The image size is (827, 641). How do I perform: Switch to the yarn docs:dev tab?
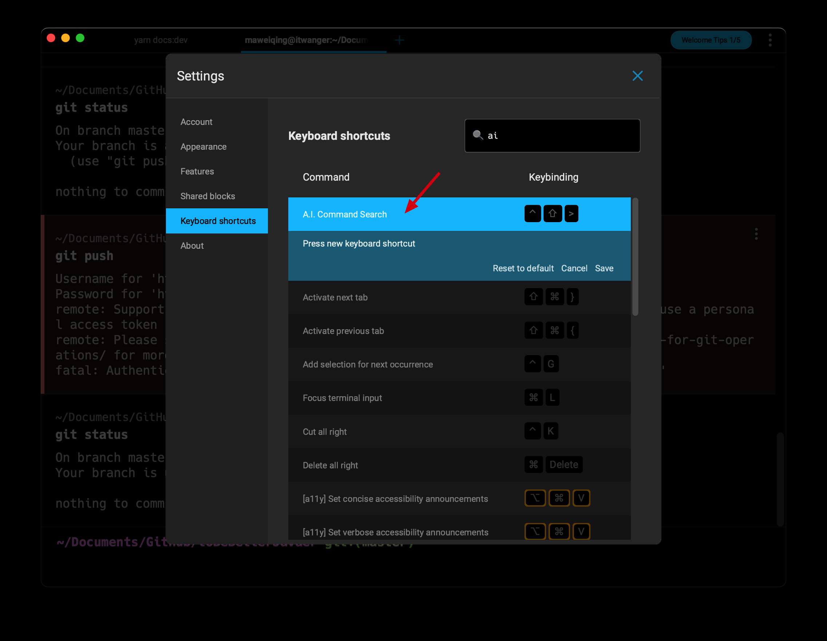161,40
